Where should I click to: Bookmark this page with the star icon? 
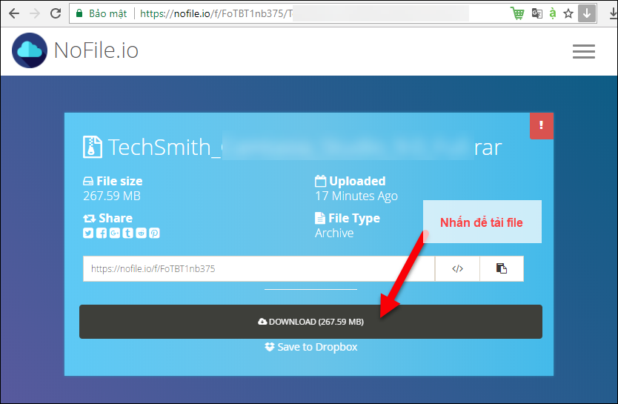[568, 14]
